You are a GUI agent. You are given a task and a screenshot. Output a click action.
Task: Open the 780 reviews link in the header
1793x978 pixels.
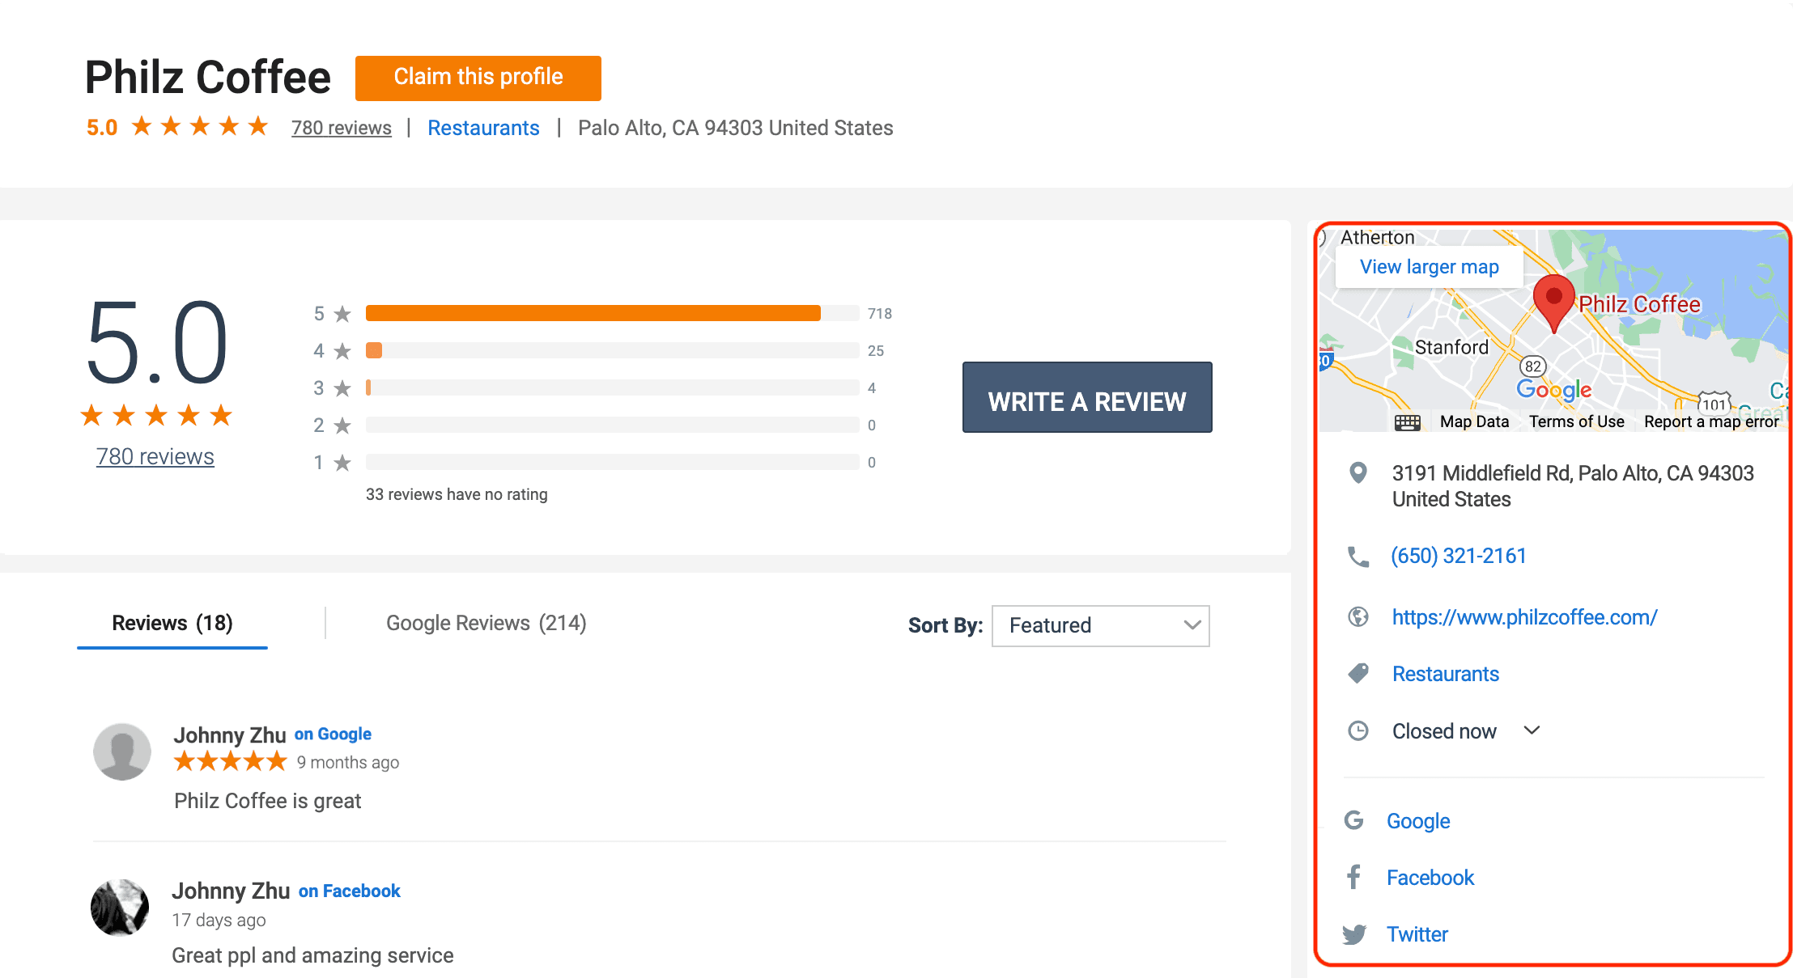[342, 128]
